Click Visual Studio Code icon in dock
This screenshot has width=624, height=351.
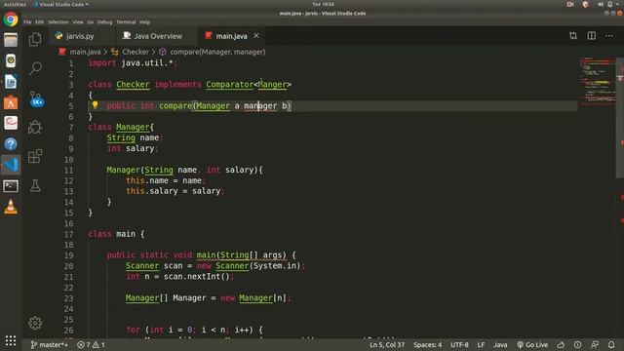pyautogui.click(x=11, y=165)
